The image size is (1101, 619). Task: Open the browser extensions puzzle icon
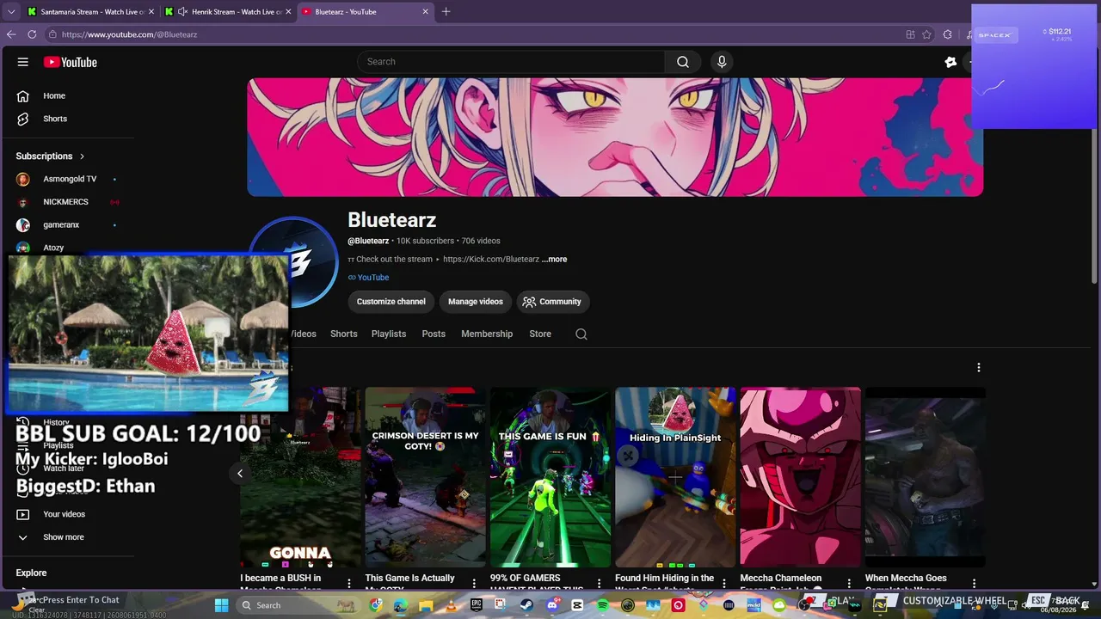[x=947, y=34]
